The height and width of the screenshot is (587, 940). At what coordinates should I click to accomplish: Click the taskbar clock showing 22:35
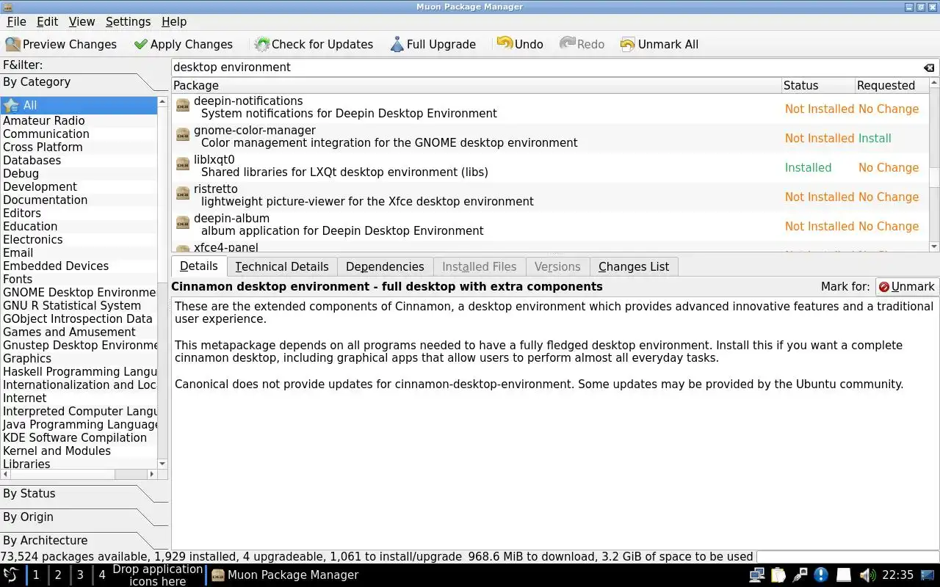pyautogui.click(x=897, y=575)
